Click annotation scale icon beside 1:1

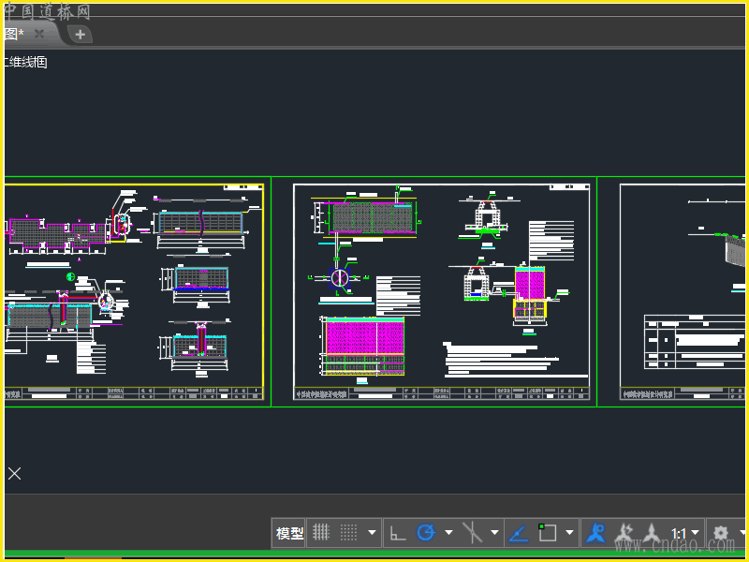coord(651,533)
